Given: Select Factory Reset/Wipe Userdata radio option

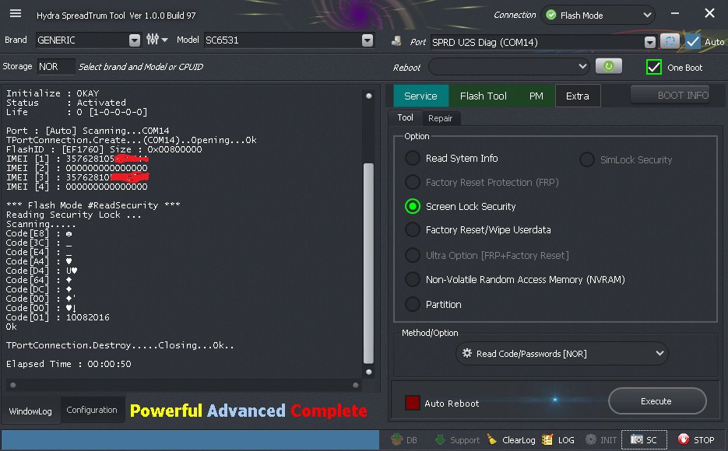Looking at the screenshot, I should tap(413, 230).
